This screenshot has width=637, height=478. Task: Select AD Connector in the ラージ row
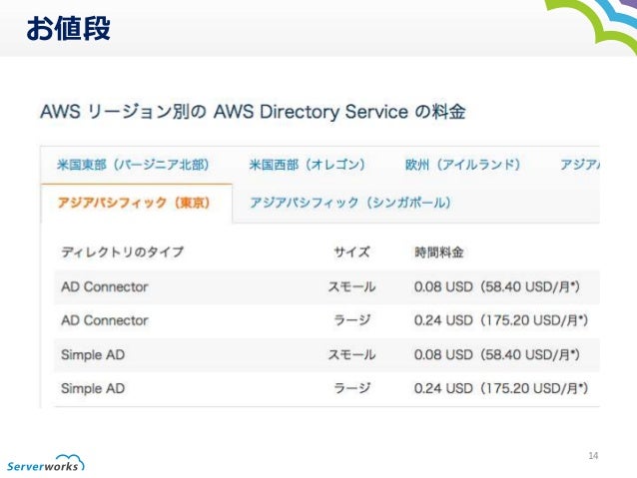tap(105, 320)
